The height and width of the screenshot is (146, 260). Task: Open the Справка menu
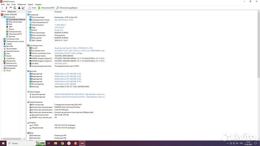click(x=38, y=4)
